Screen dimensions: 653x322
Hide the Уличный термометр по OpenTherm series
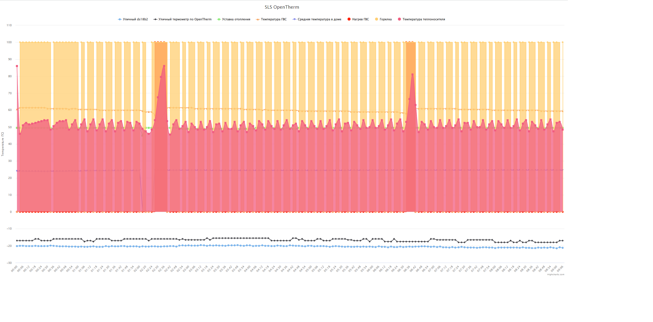click(x=182, y=19)
